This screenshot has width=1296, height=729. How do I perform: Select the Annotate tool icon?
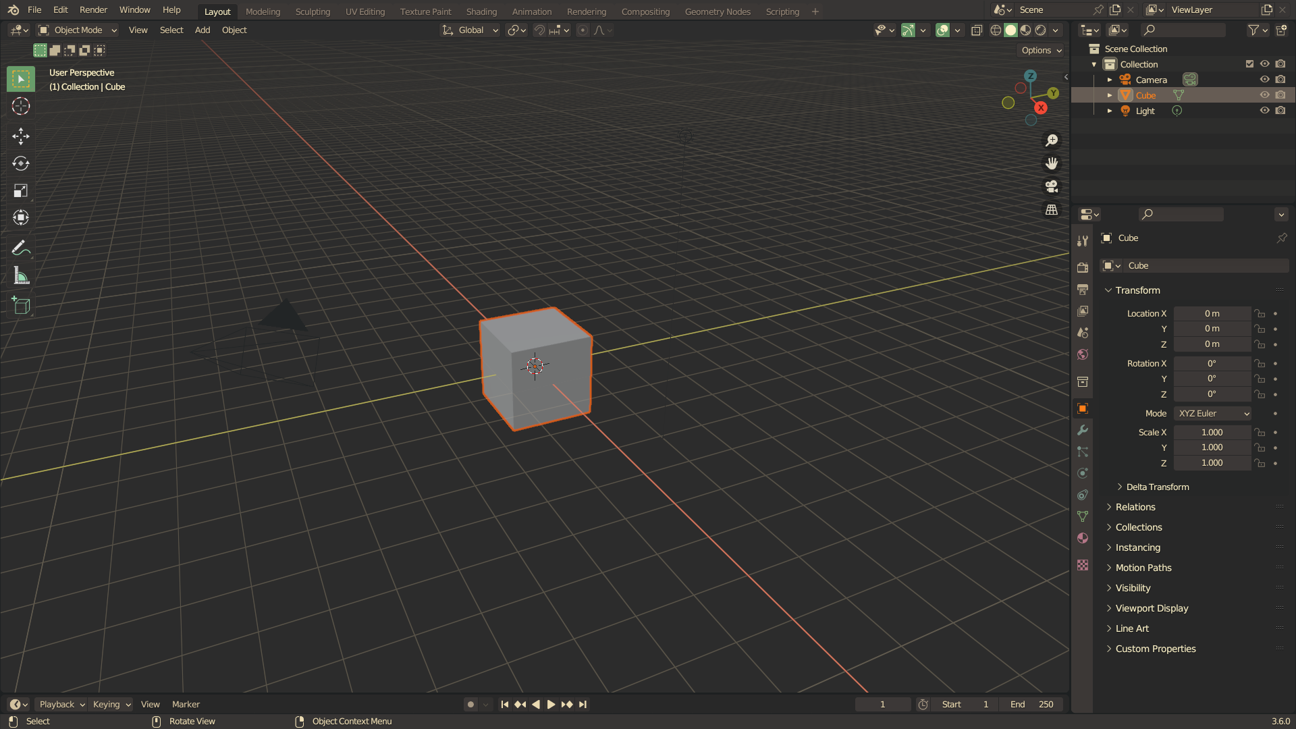point(20,246)
